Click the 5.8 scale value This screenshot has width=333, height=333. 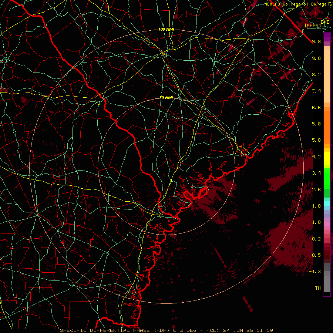(316, 124)
